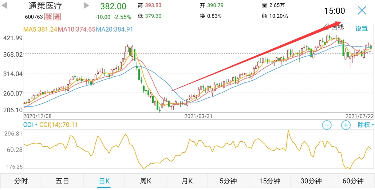Viewport: 375px width, 190px height.
Task: Open the CCI indicator dropdown
Action: (x=30, y=125)
